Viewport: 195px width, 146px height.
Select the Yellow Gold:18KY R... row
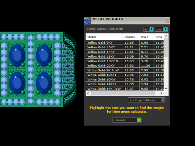pyautogui.click(x=125, y=61)
